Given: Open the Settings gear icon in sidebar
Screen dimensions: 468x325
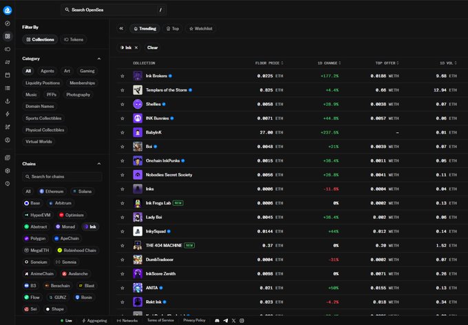Looking at the screenshot, I should (8, 171).
